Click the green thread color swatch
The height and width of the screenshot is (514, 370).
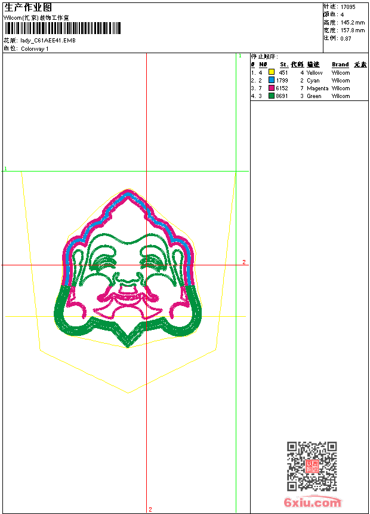tap(272, 96)
